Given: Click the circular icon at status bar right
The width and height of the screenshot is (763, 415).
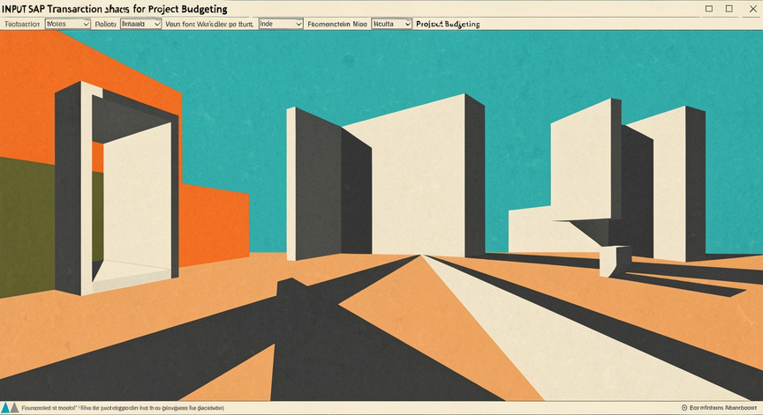Looking at the screenshot, I should [684, 408].
